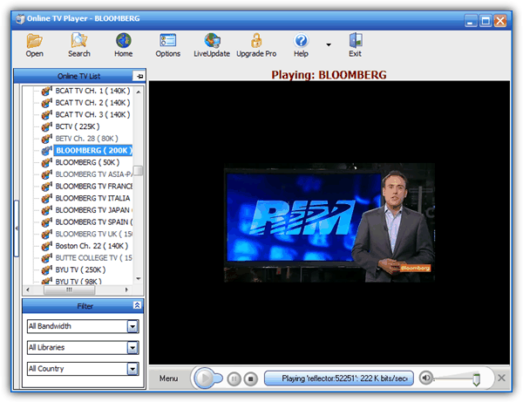This screenshot has width=523, height=402.
Task: Select BUTTE COLLEGE TV channel
Action: tap(94, 258)
